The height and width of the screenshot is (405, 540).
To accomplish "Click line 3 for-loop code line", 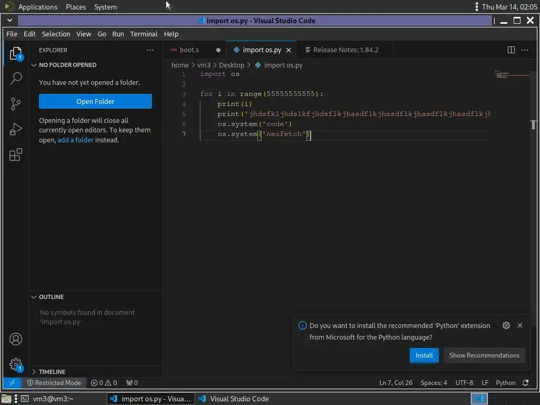I will tap(262, 94).
